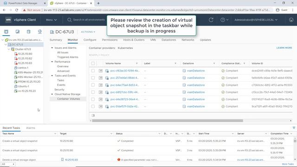Screen dimensions: 297x167
Task: Open details icon for pvc-cf63ac30 volume
Action: (x=101, y=71)
